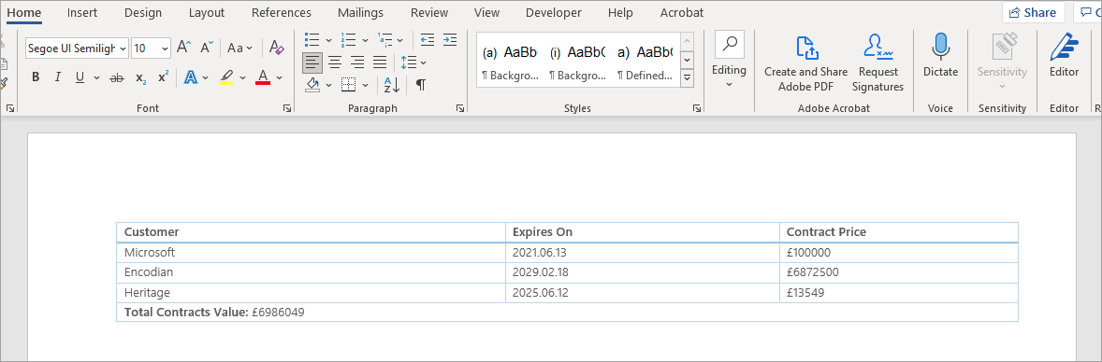The image size is (1102, 362).
Task: Apply the text highlight color
Action: pyautogui.click(x=226, y=77)
